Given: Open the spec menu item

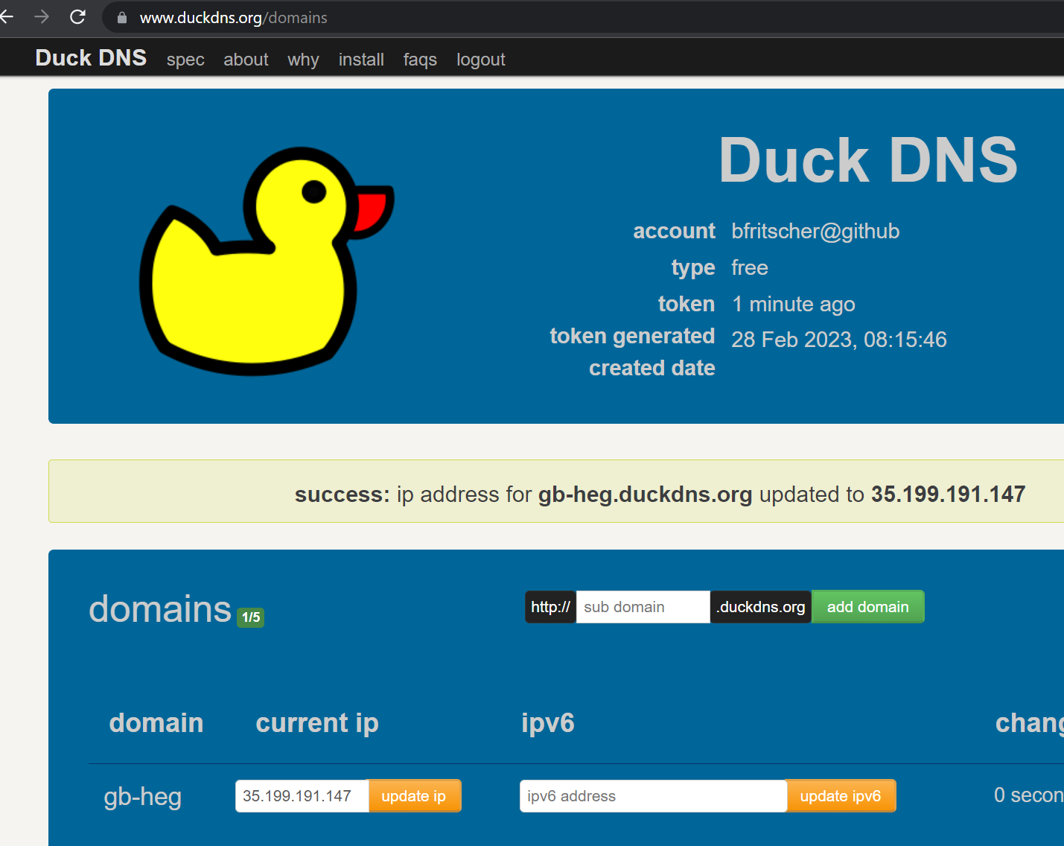Looking at the screenshot, I should pyautogui.click(x=185, y=60).
